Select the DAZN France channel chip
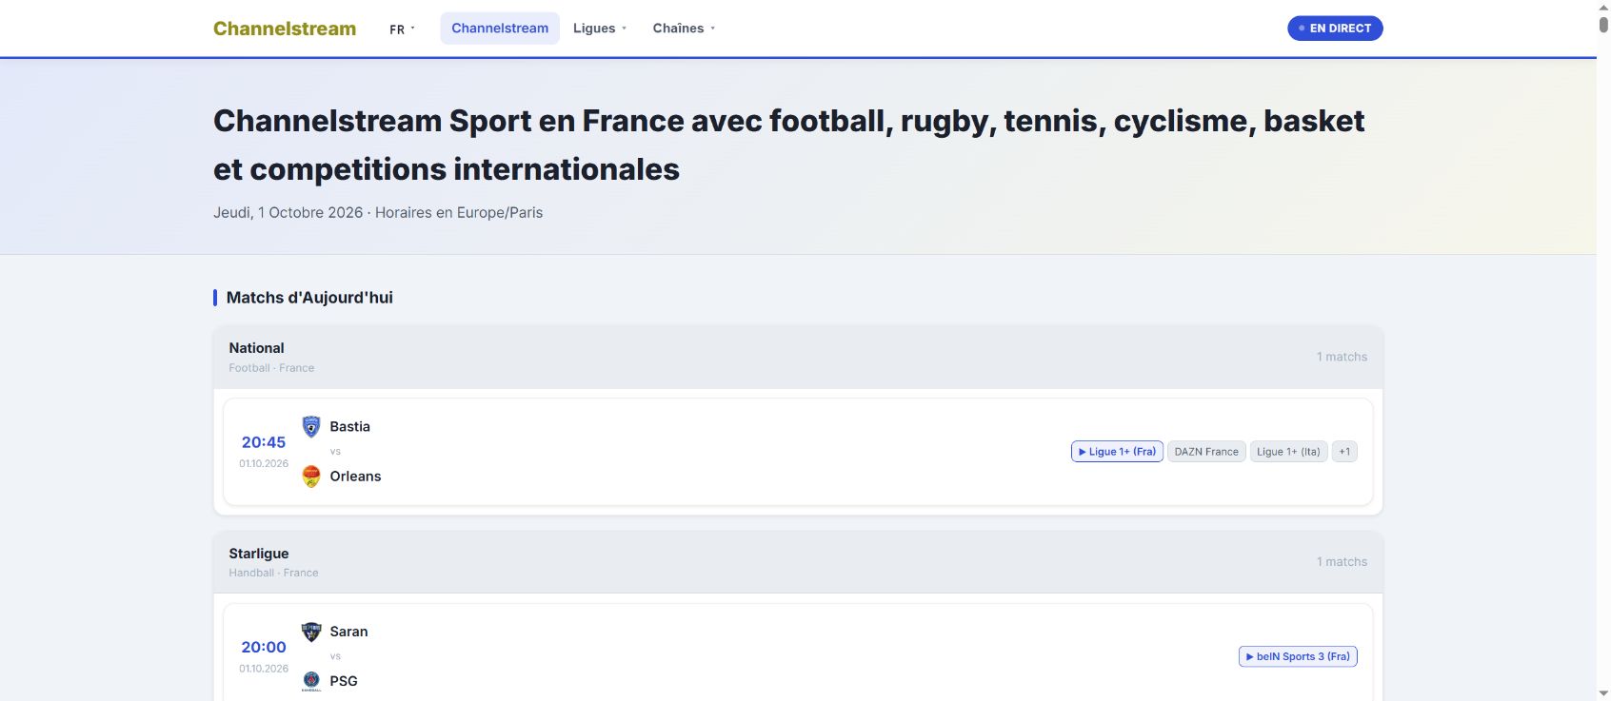The height and width of the screenshot is (701, 1611). click(1206, 452)
